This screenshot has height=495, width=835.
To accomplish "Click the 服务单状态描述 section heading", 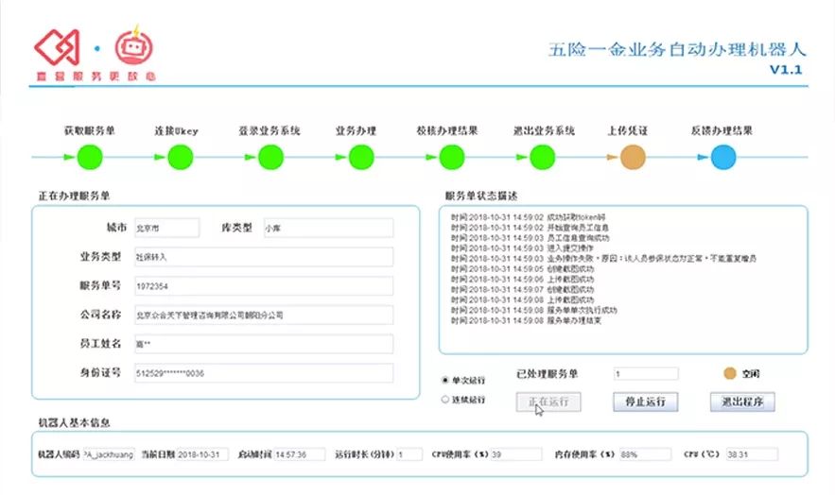I will 481,196.
